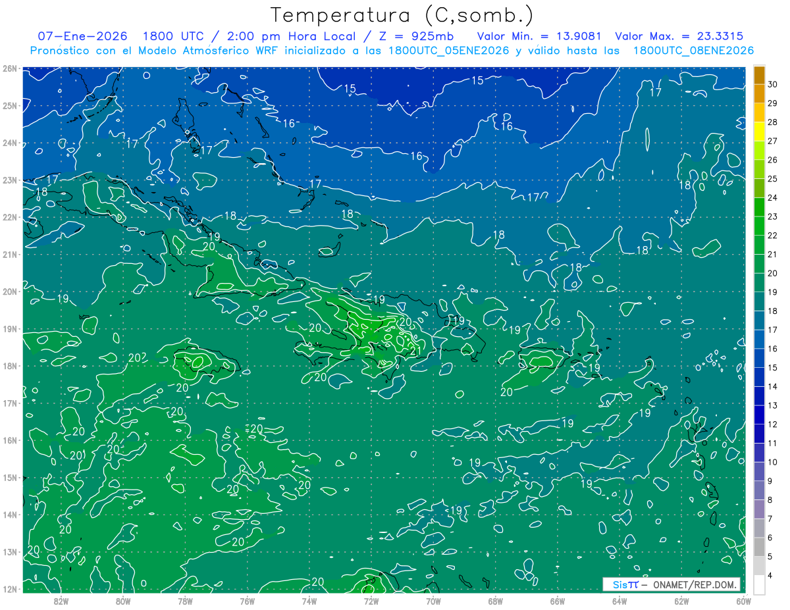This screenshot has width=790, height=610.
Task: Pick the white colorbar segment below 4
Action: pyautogui.click(x=759, y=585)
